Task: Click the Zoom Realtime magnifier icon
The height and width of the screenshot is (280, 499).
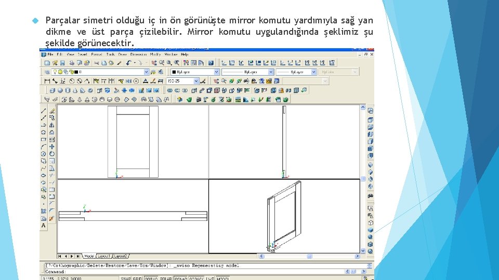Action: pos(162,63)
